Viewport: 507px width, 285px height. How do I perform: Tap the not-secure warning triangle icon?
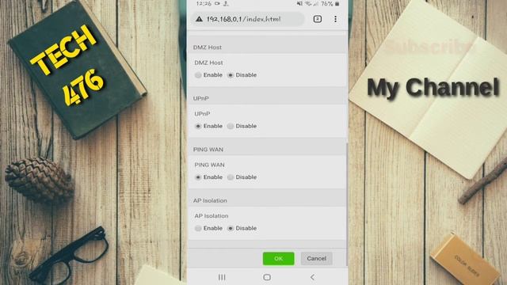coord(199,19)
